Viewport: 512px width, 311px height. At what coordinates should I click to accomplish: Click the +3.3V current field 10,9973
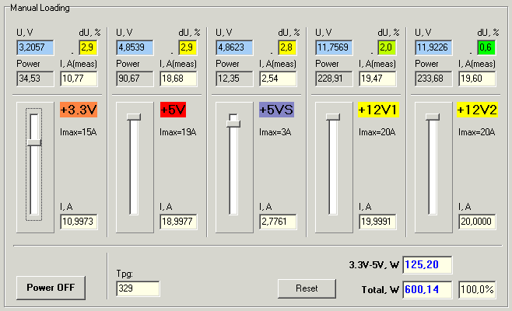[x=79, y=222]
